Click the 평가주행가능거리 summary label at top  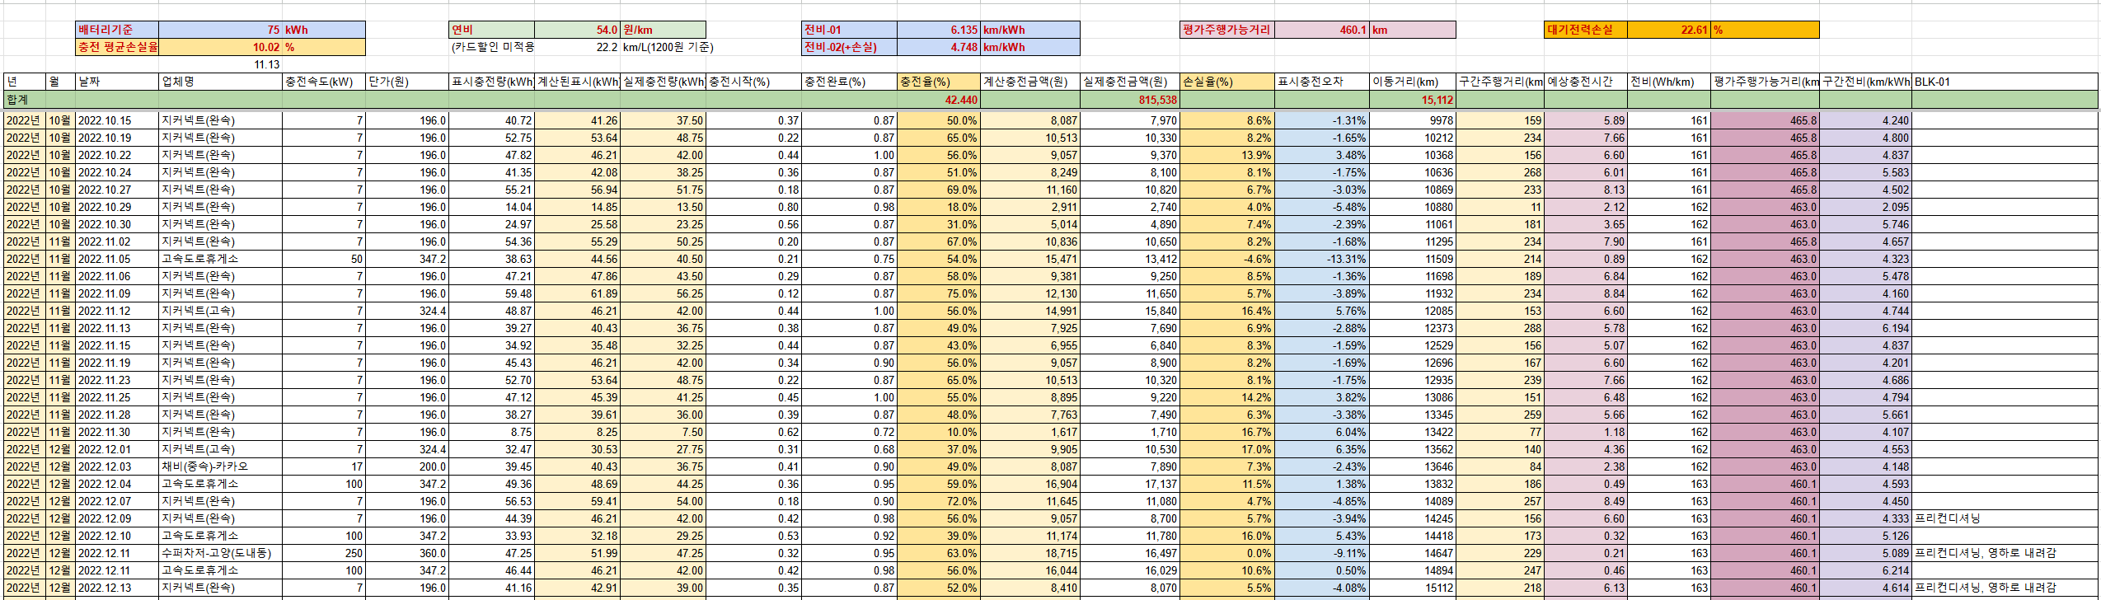pos(1226,30)
